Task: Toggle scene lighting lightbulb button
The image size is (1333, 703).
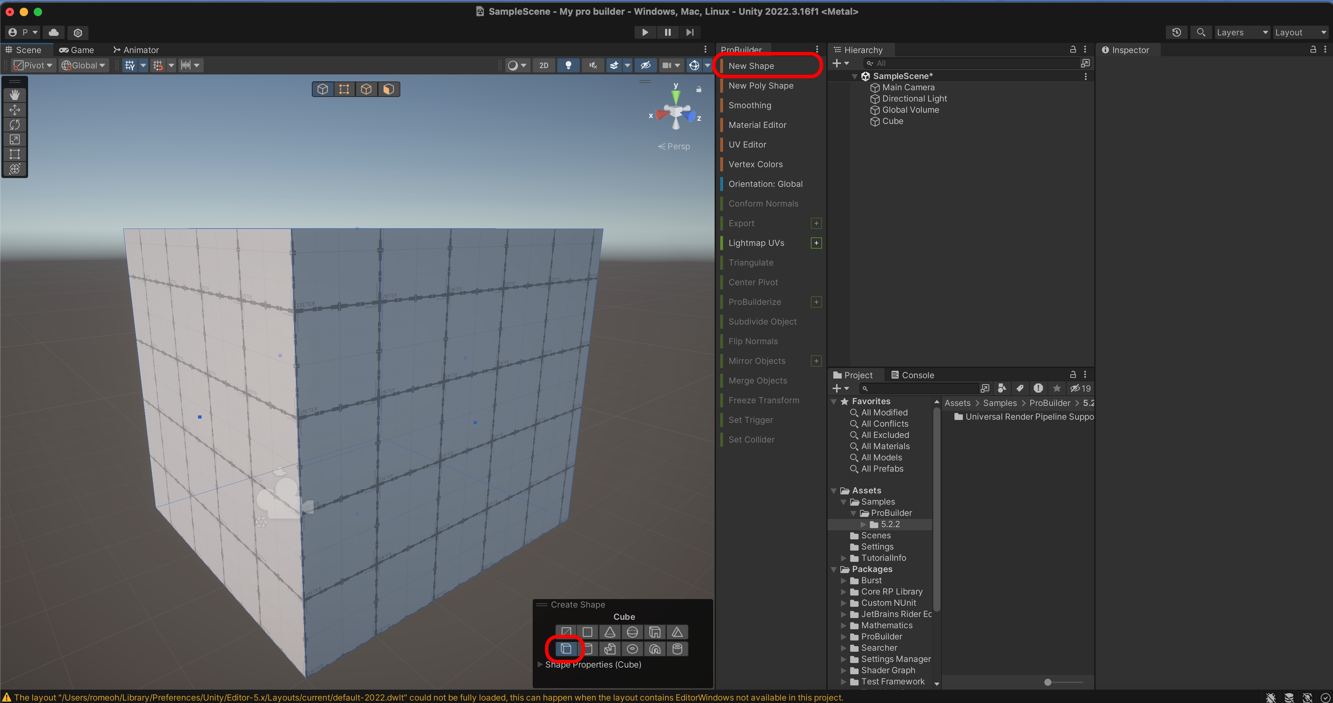Action: [568, 65]
